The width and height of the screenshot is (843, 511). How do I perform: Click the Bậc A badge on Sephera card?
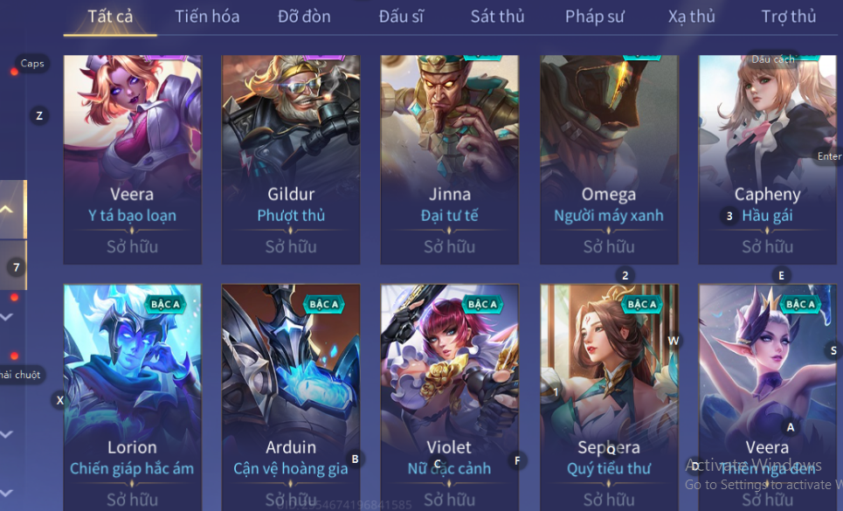coord(641,305)
